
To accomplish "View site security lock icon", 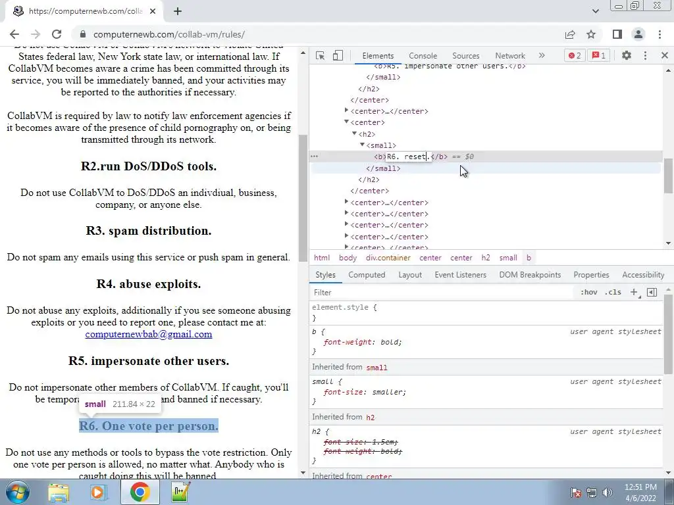I will 83,34.
